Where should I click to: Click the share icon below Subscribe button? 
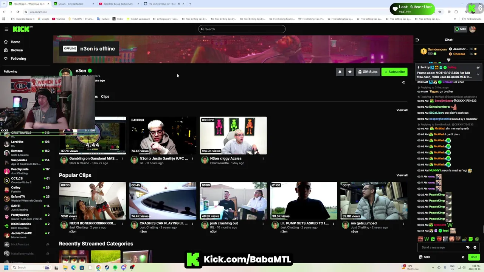[x=403, y=82]
